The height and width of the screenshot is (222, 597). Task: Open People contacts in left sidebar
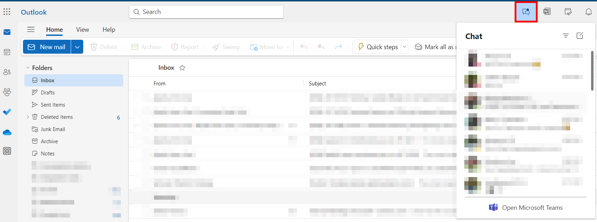tap(7, 72)
